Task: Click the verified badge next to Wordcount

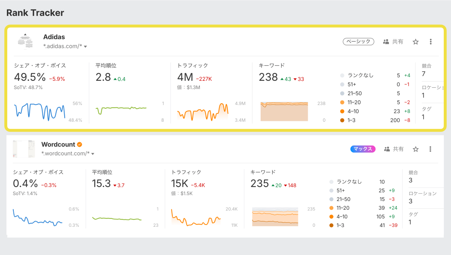Action: tap(79, 144)
